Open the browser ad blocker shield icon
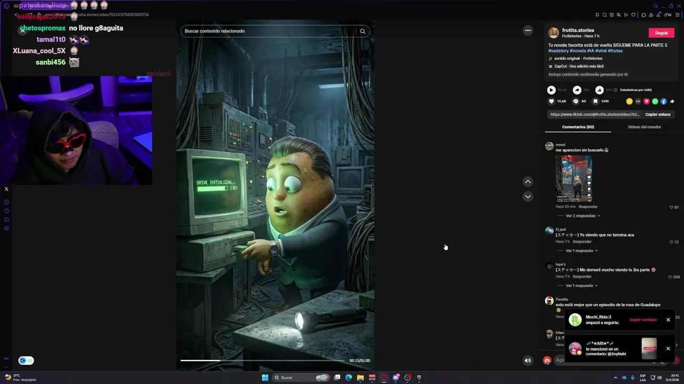Image resolution: width=684 pixels, height=384 pixels. click(x=612, y=15)
